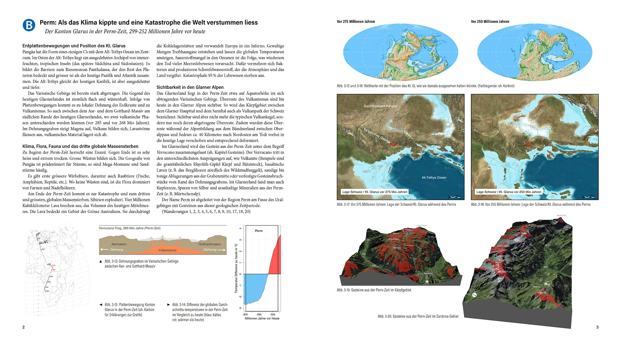This screenshot has height=343, width=621.
Task: Click the north compass icon in the Kärpfgebiet model
Action: click(427, 281)
